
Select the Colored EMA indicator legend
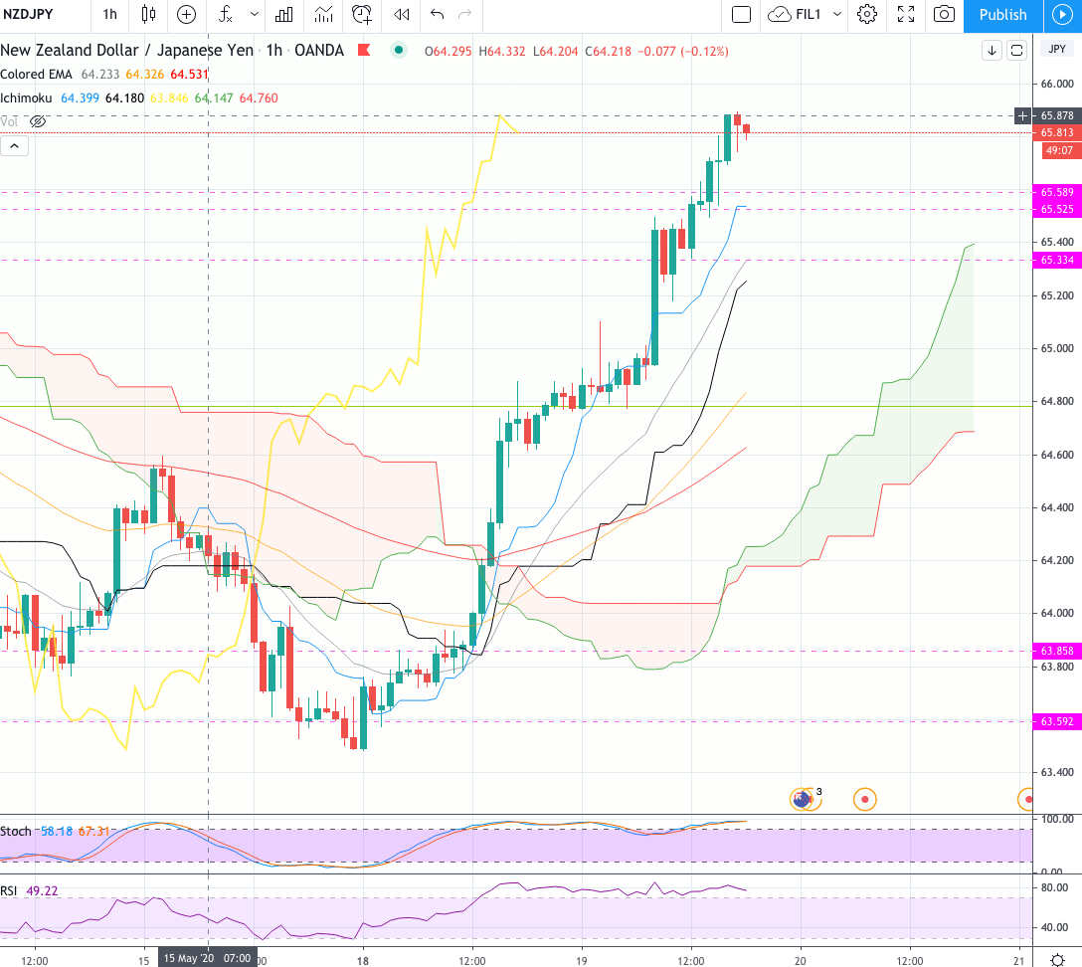point(36,75)
